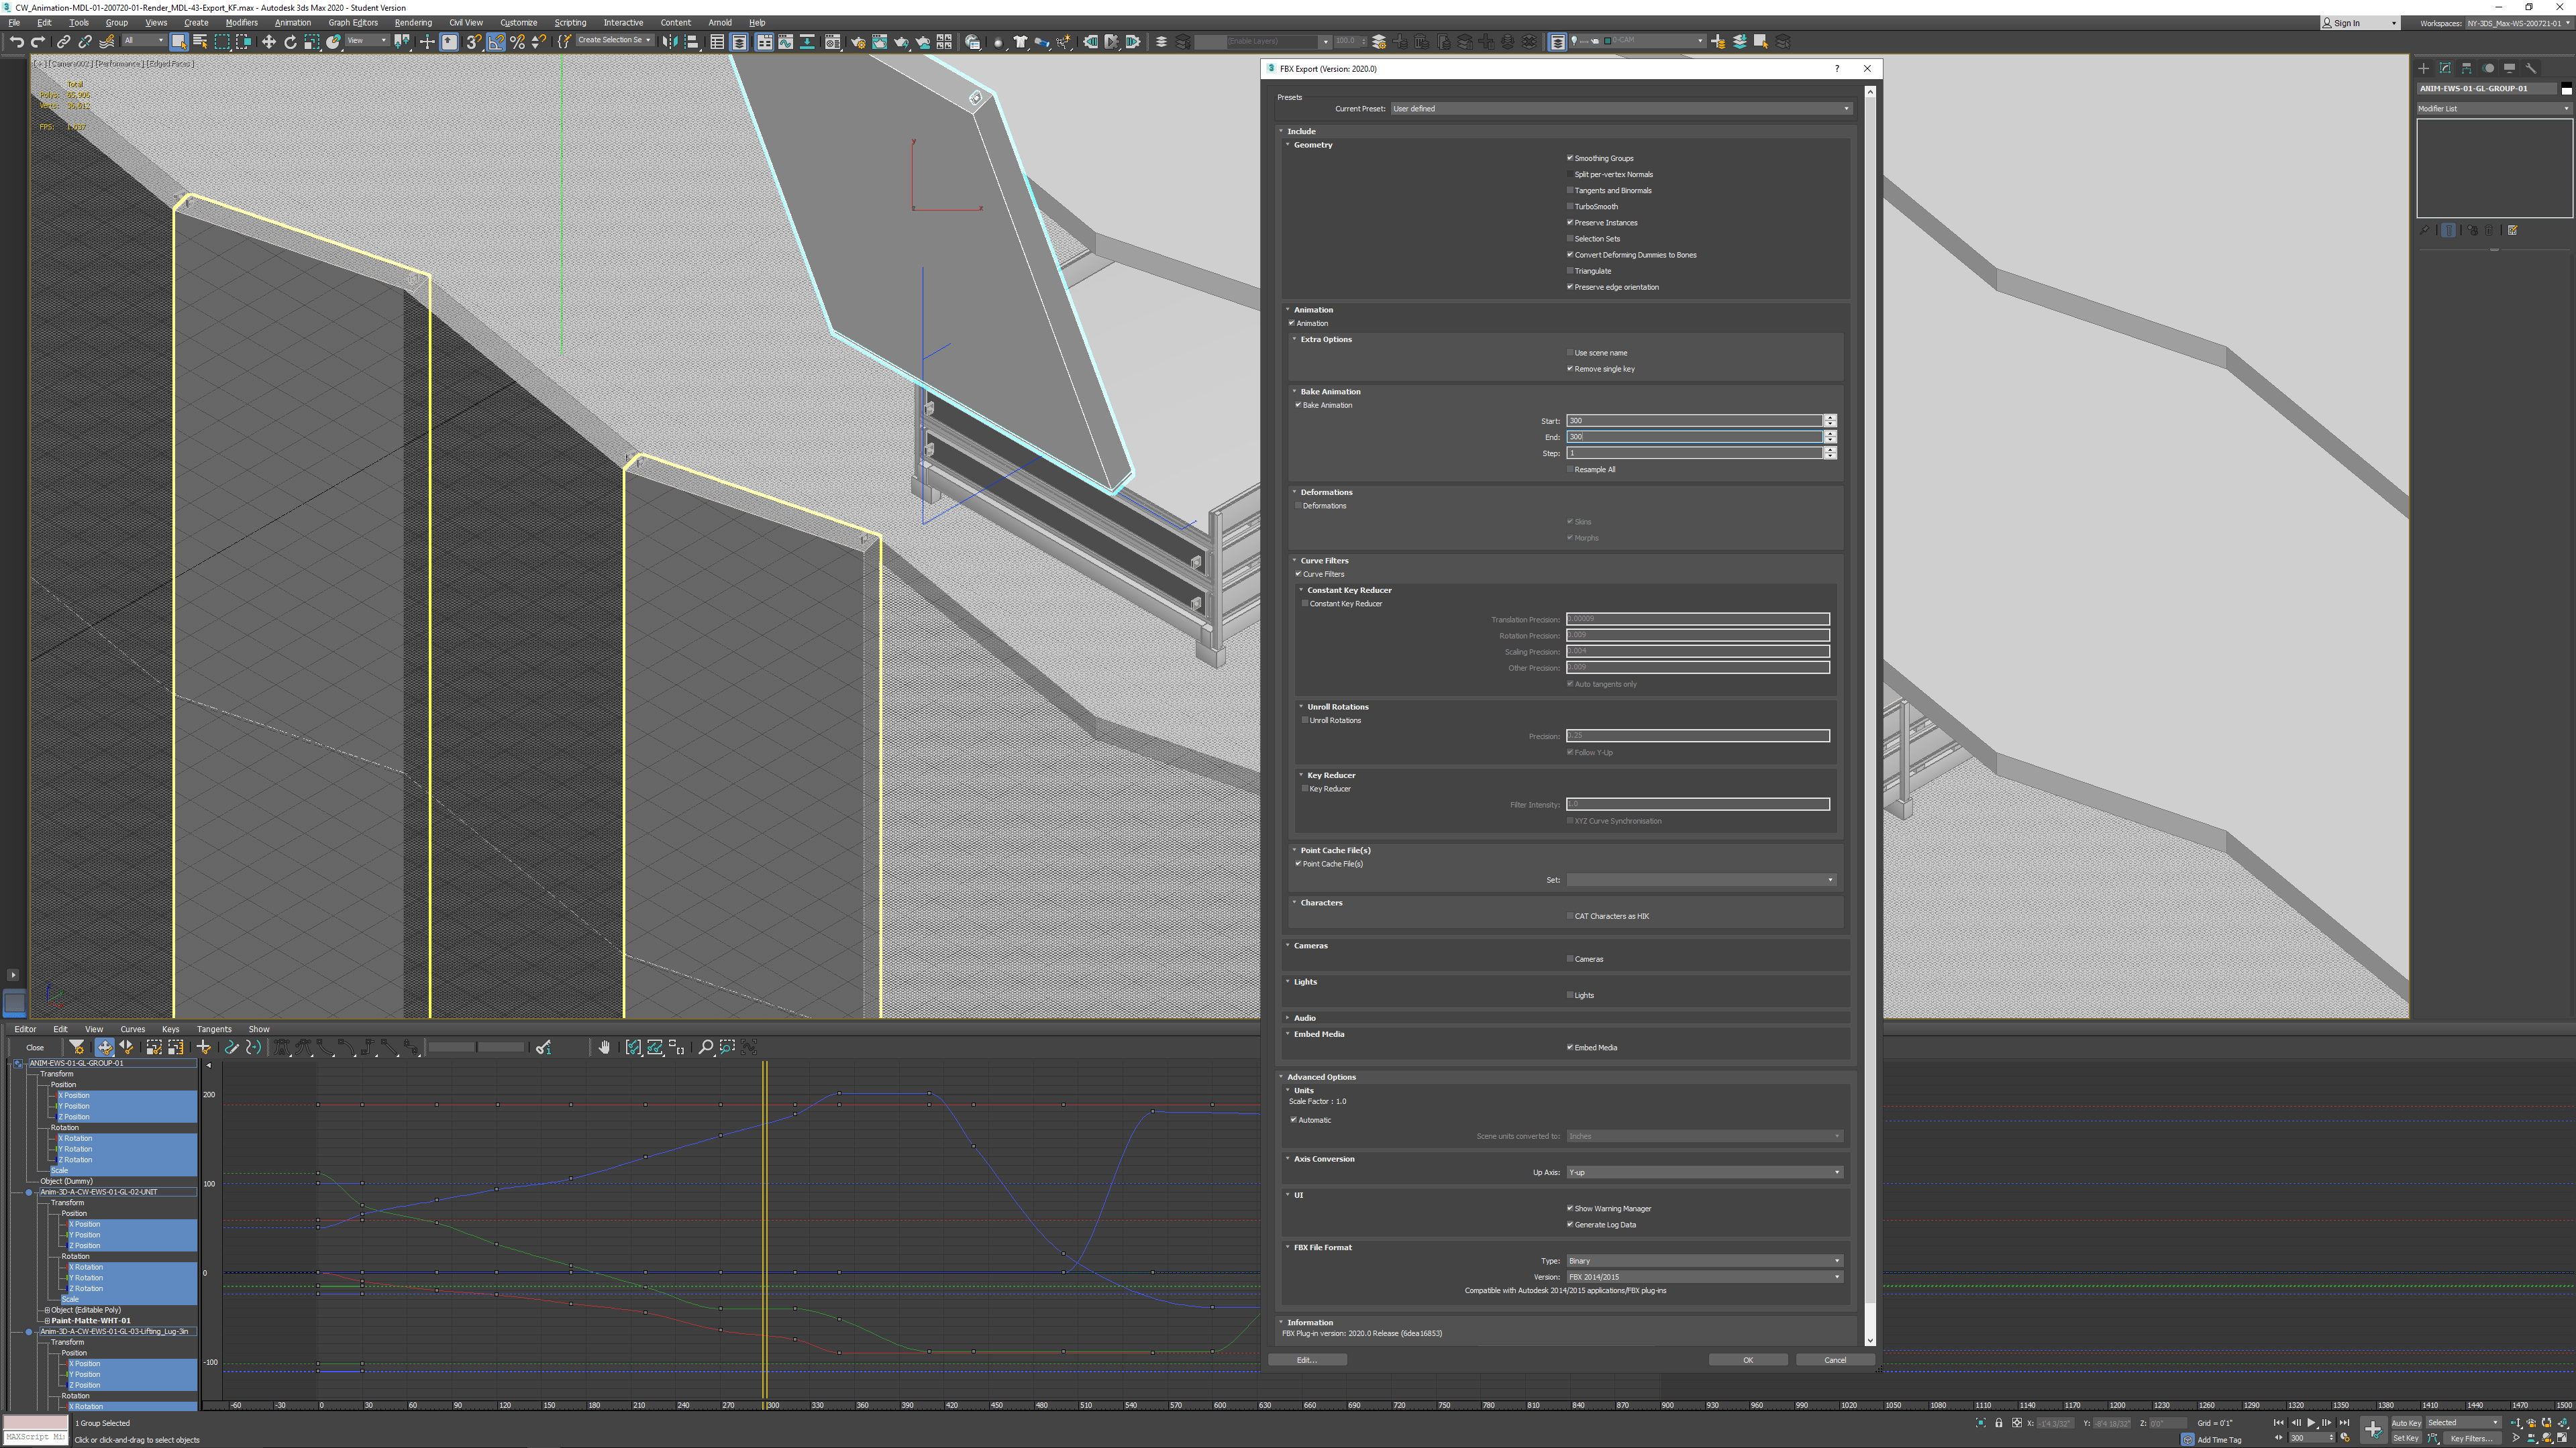Open the Current Preset dropdown
Screen dimensions: 2576x1448
tap(1620, 108)
